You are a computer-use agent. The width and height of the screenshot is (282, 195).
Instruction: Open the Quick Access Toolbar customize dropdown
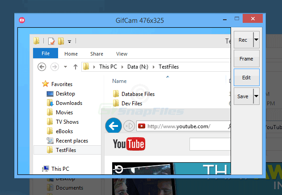[x=70, y=42]
